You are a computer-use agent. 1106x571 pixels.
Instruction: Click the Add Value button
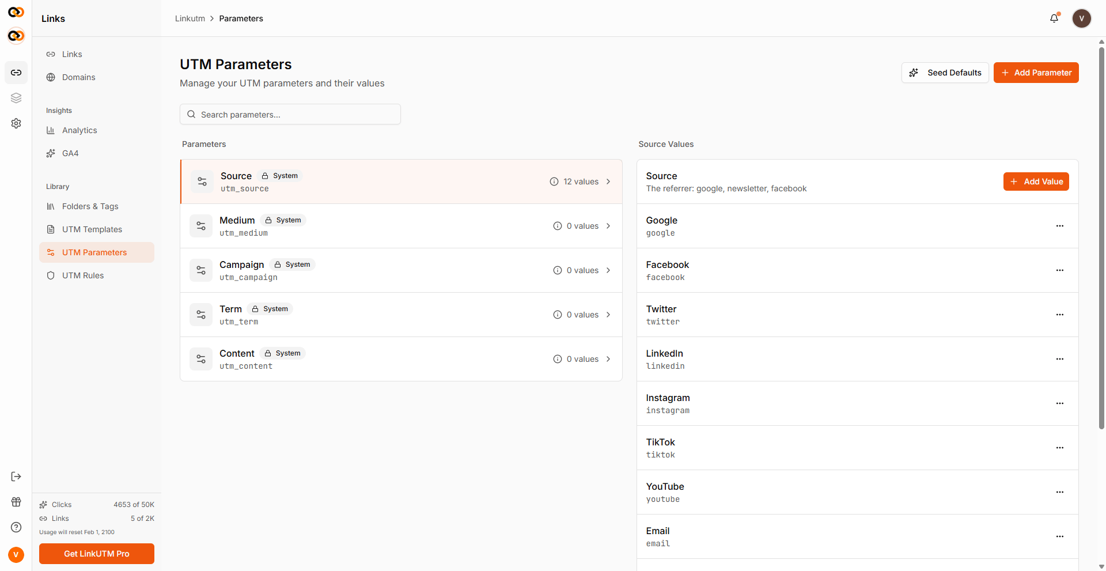pos(1036,181)
